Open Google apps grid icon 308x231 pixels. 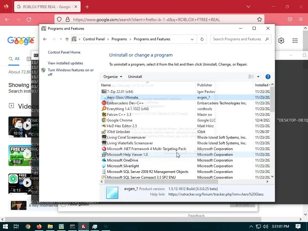(x=295, y=41)
